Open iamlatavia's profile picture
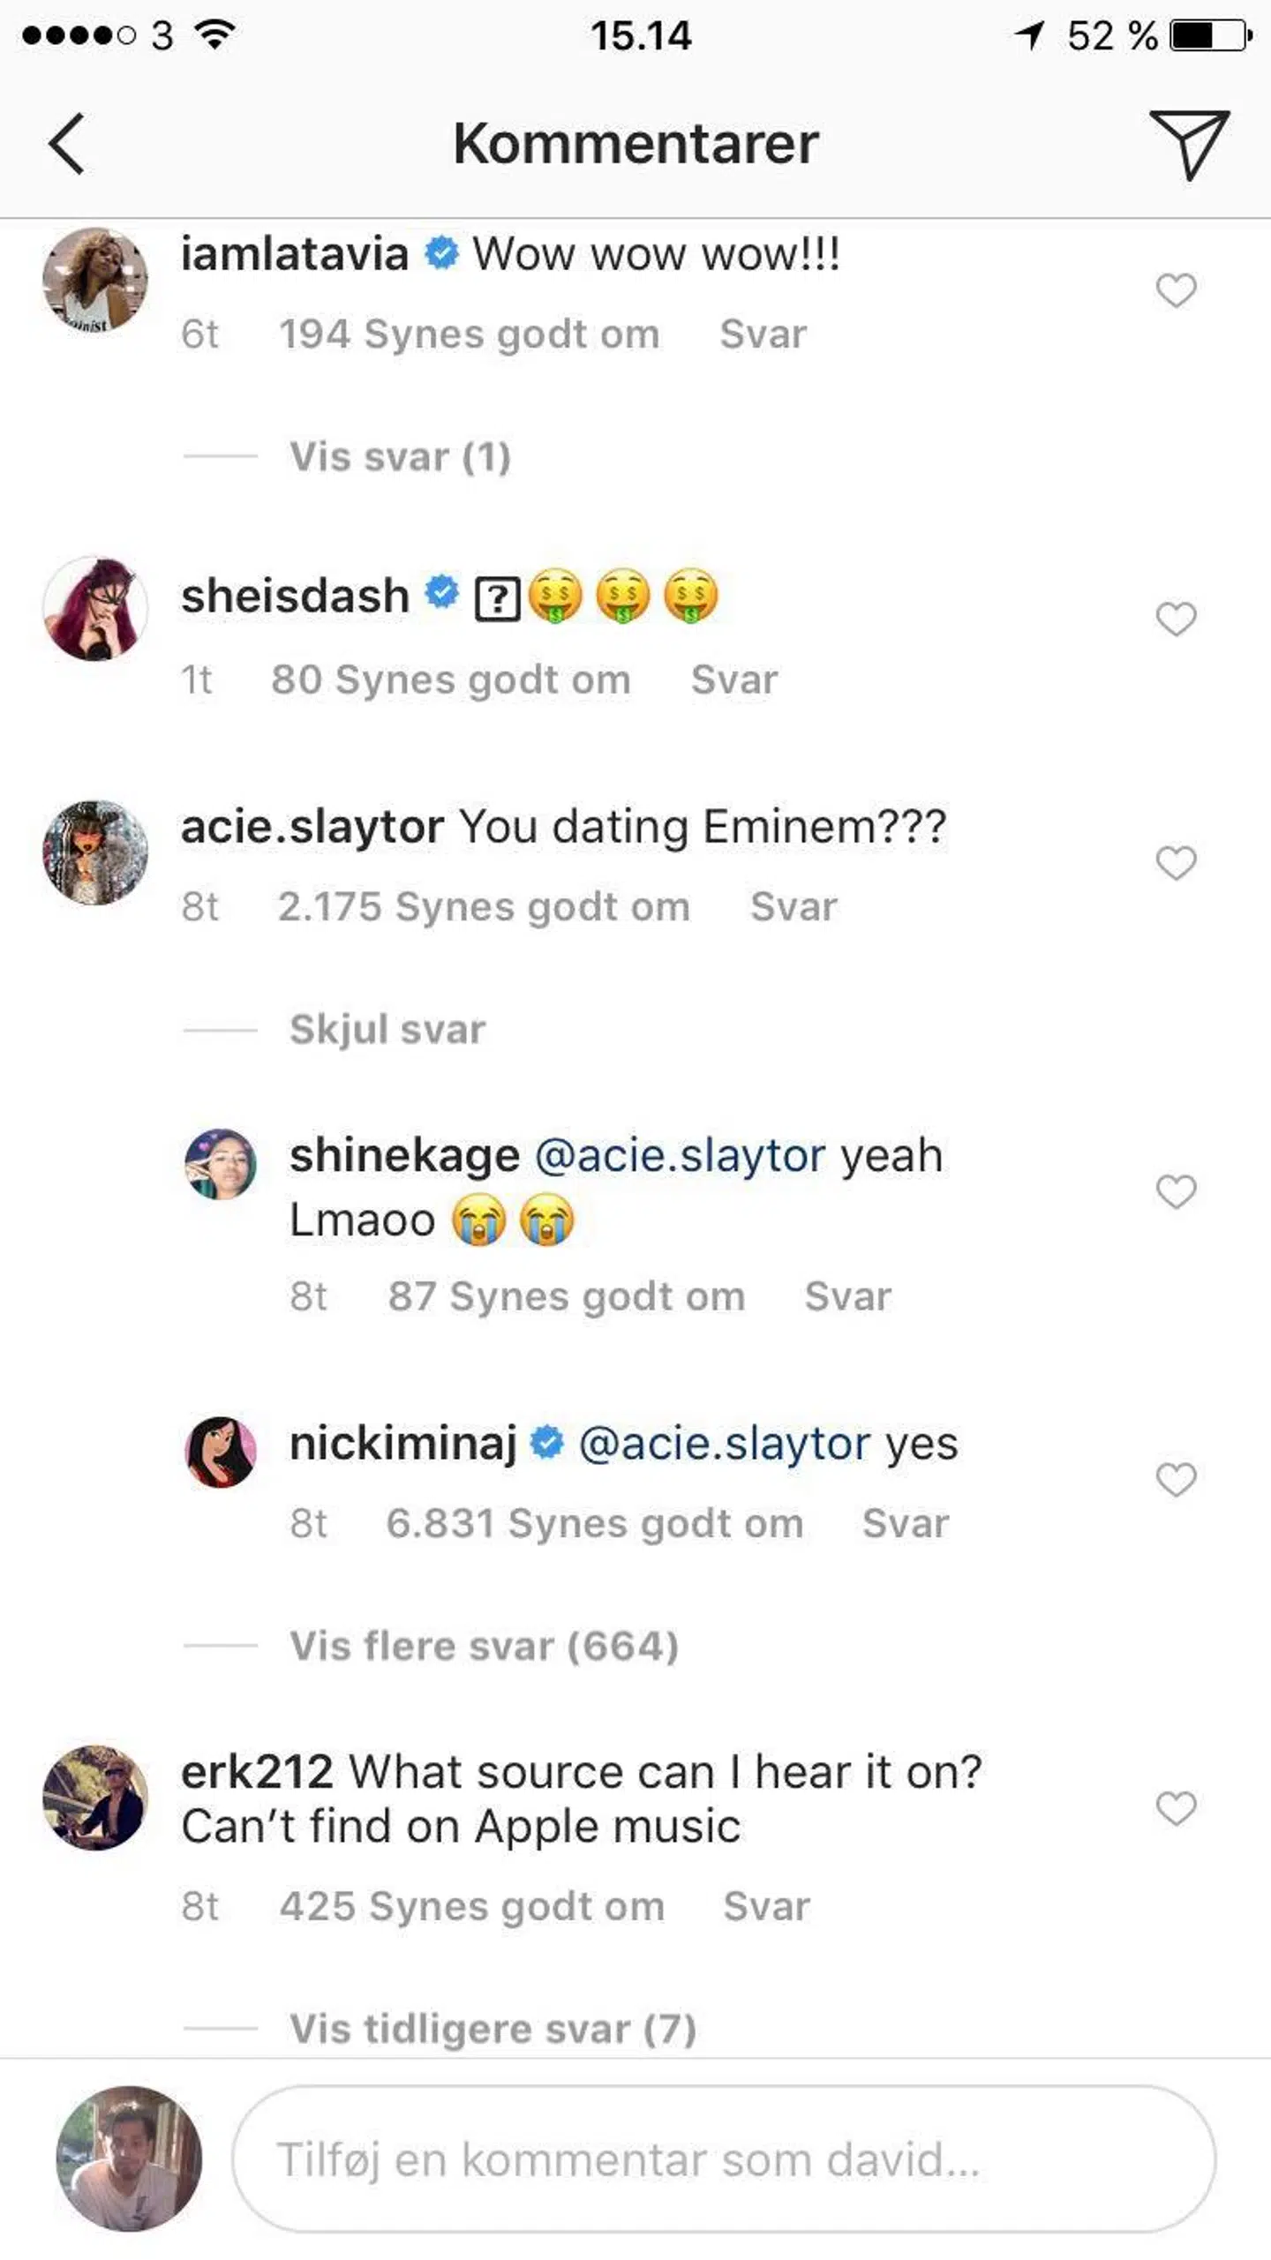 tap(95, 281)
